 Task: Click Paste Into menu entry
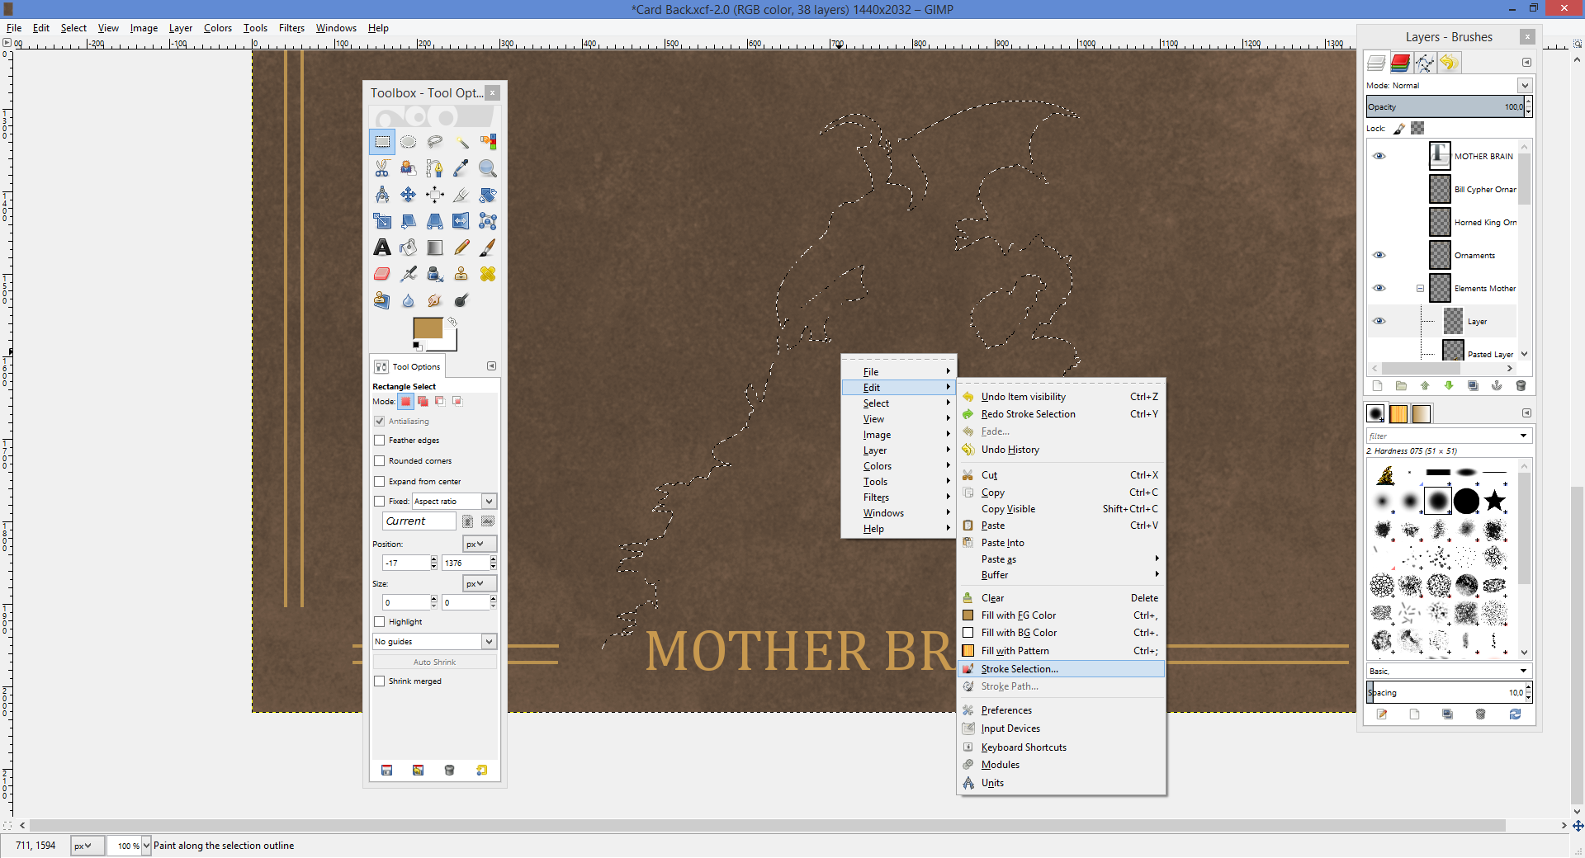pyautogui.click(x=1061, y=543)
